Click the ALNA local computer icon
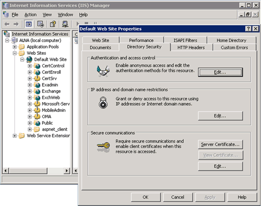 click(x=15, y=40)
